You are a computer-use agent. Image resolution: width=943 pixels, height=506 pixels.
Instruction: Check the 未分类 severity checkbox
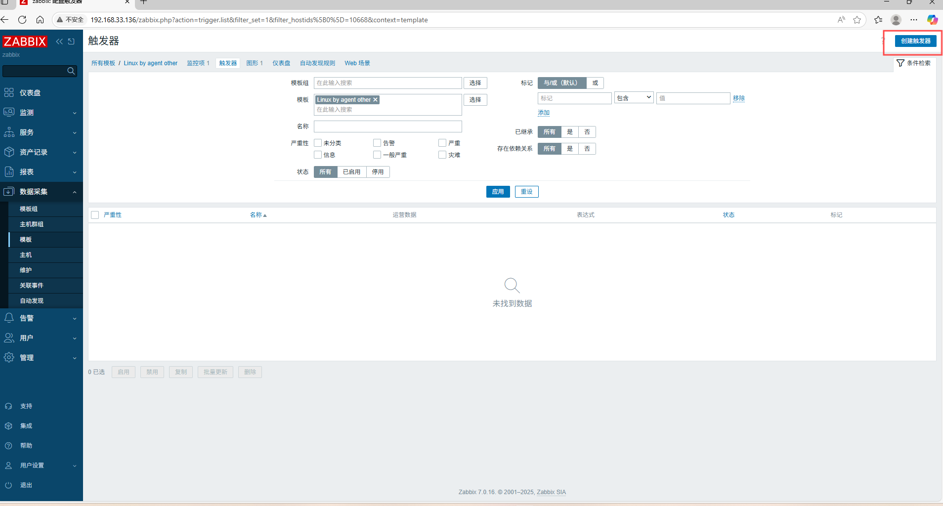tap(318, 143)
